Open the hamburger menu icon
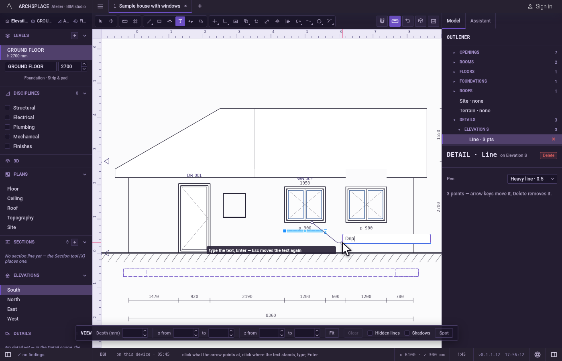Viewport: 562px width, 361px height. click(100, 6)
